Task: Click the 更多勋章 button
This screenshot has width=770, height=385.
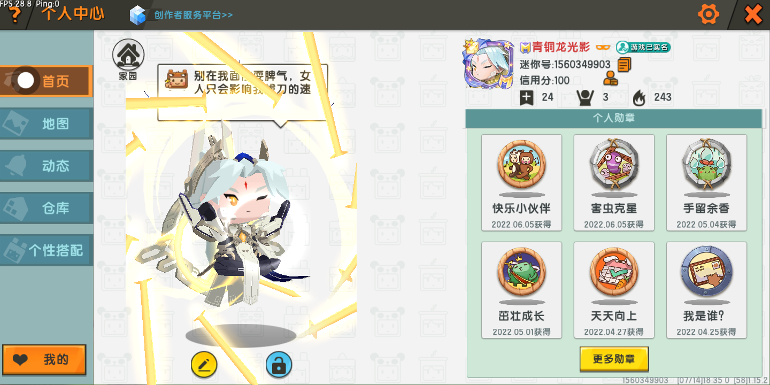Action: pyautogui.click(x=614, y=359)
